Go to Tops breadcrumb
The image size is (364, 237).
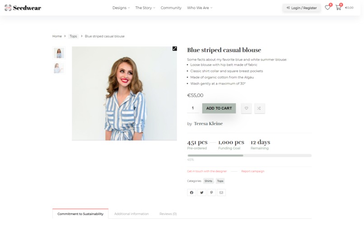tap(73, 36)
